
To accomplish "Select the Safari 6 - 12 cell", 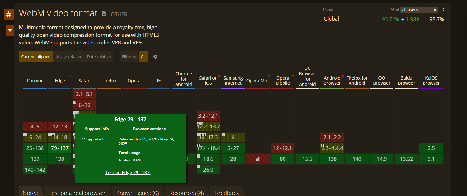I will (84, 105).
